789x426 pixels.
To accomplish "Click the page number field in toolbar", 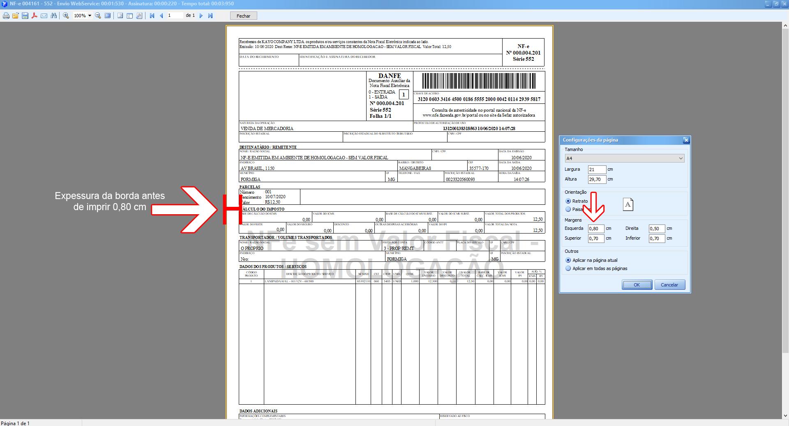I will 175,15.
